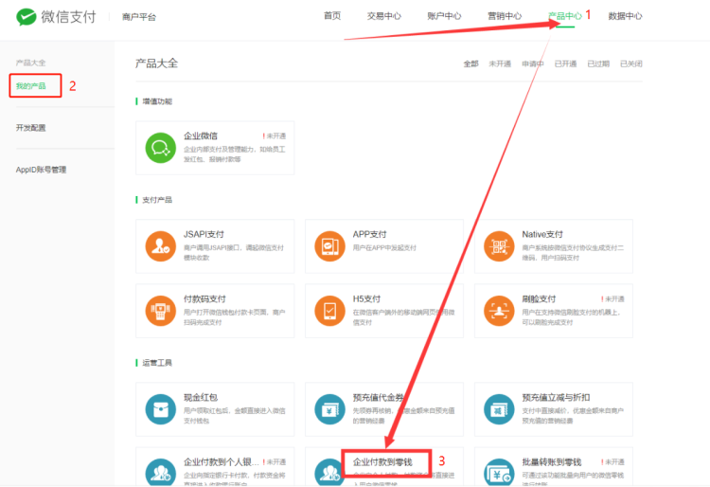The width and height of the screenshot is (710, 487).
Task: Click the 商户平台 header label
Action: [139, 17]
